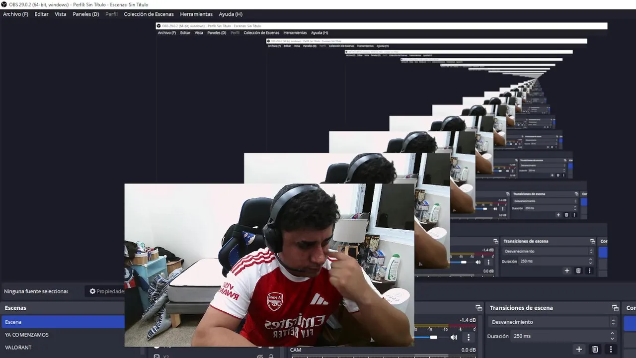
Task: Open the Archivo (F) menu
Action: click(x=15, y=14)
